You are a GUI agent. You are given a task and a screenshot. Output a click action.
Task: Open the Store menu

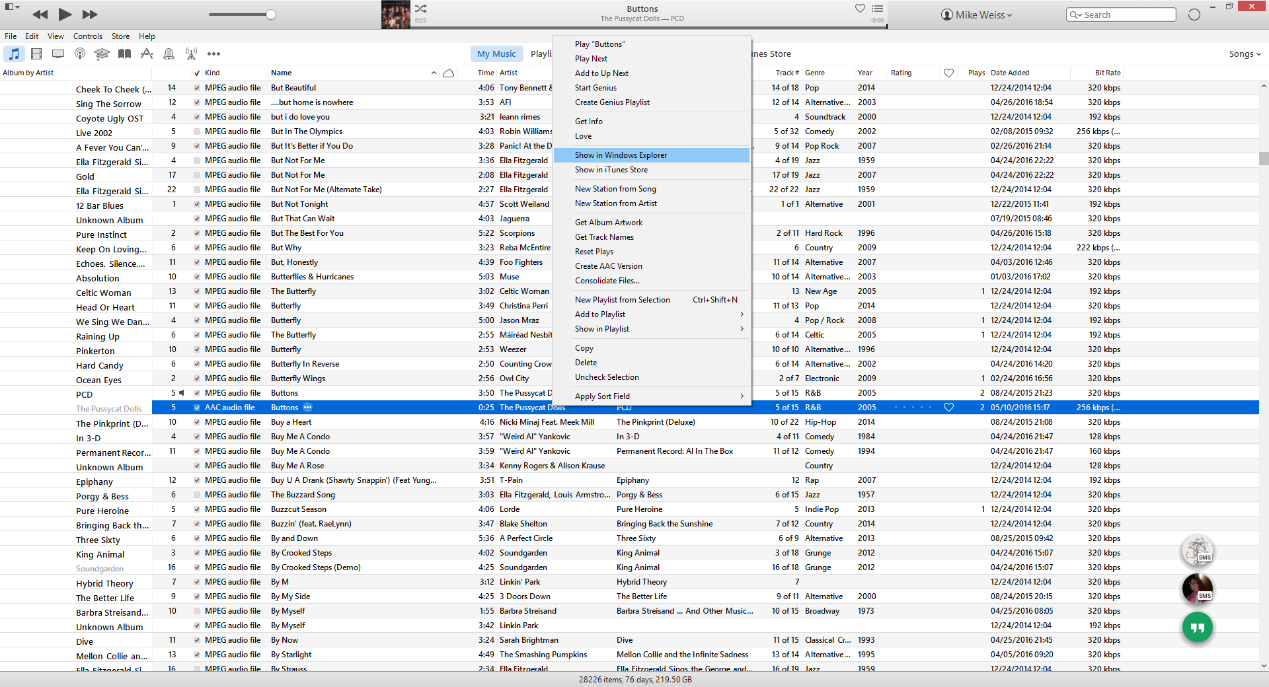(120, 36)
